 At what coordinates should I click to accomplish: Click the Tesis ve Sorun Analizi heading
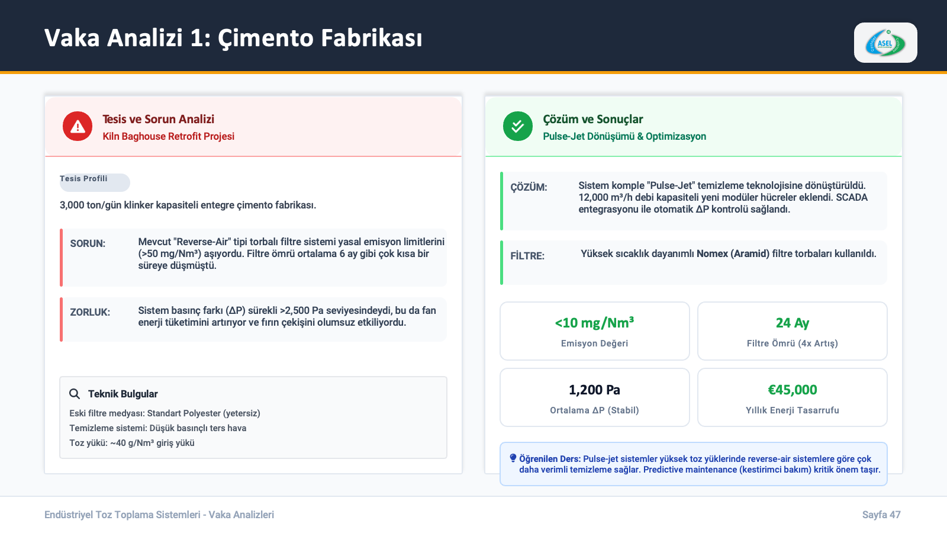tap(158, 119)
